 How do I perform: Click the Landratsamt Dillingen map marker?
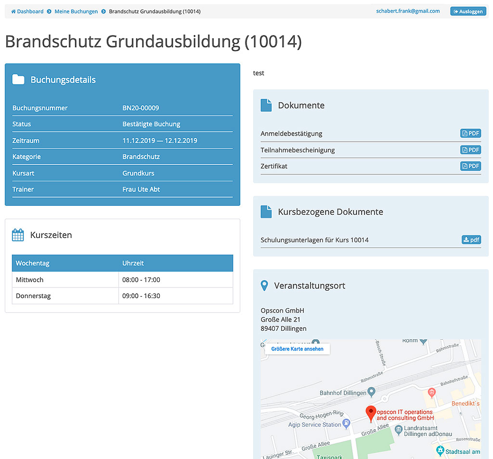(x=396, y=428)
